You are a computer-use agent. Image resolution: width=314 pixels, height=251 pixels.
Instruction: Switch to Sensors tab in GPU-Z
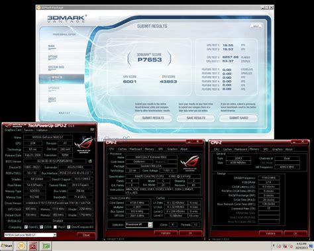(x=28, y=130)
